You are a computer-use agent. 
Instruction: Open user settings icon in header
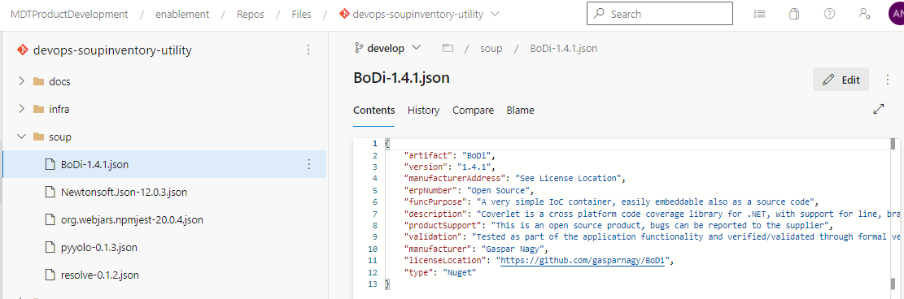pyautogui.click(x=864, y=14)
